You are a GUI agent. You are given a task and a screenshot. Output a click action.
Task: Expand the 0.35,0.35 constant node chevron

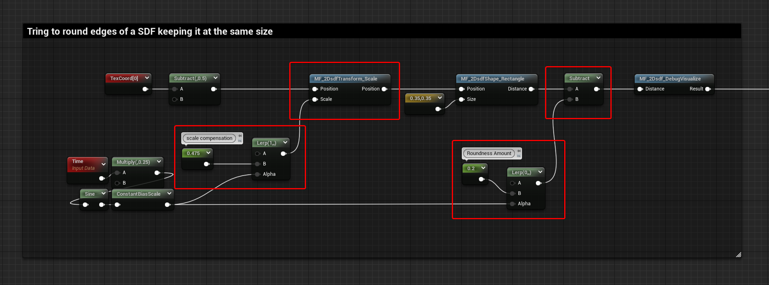[440, 98]
